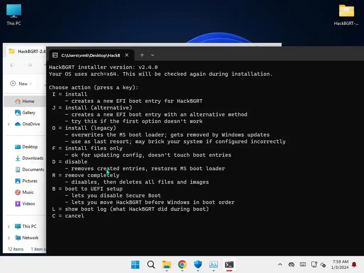The image size is (364, 273).
Task: Click 'C = cancel' terminal line
Action: [68, 216]
